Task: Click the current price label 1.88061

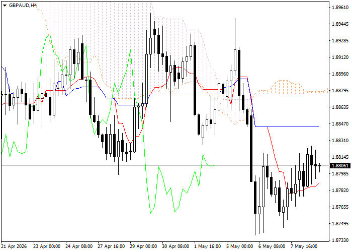Action: [340, 166]
